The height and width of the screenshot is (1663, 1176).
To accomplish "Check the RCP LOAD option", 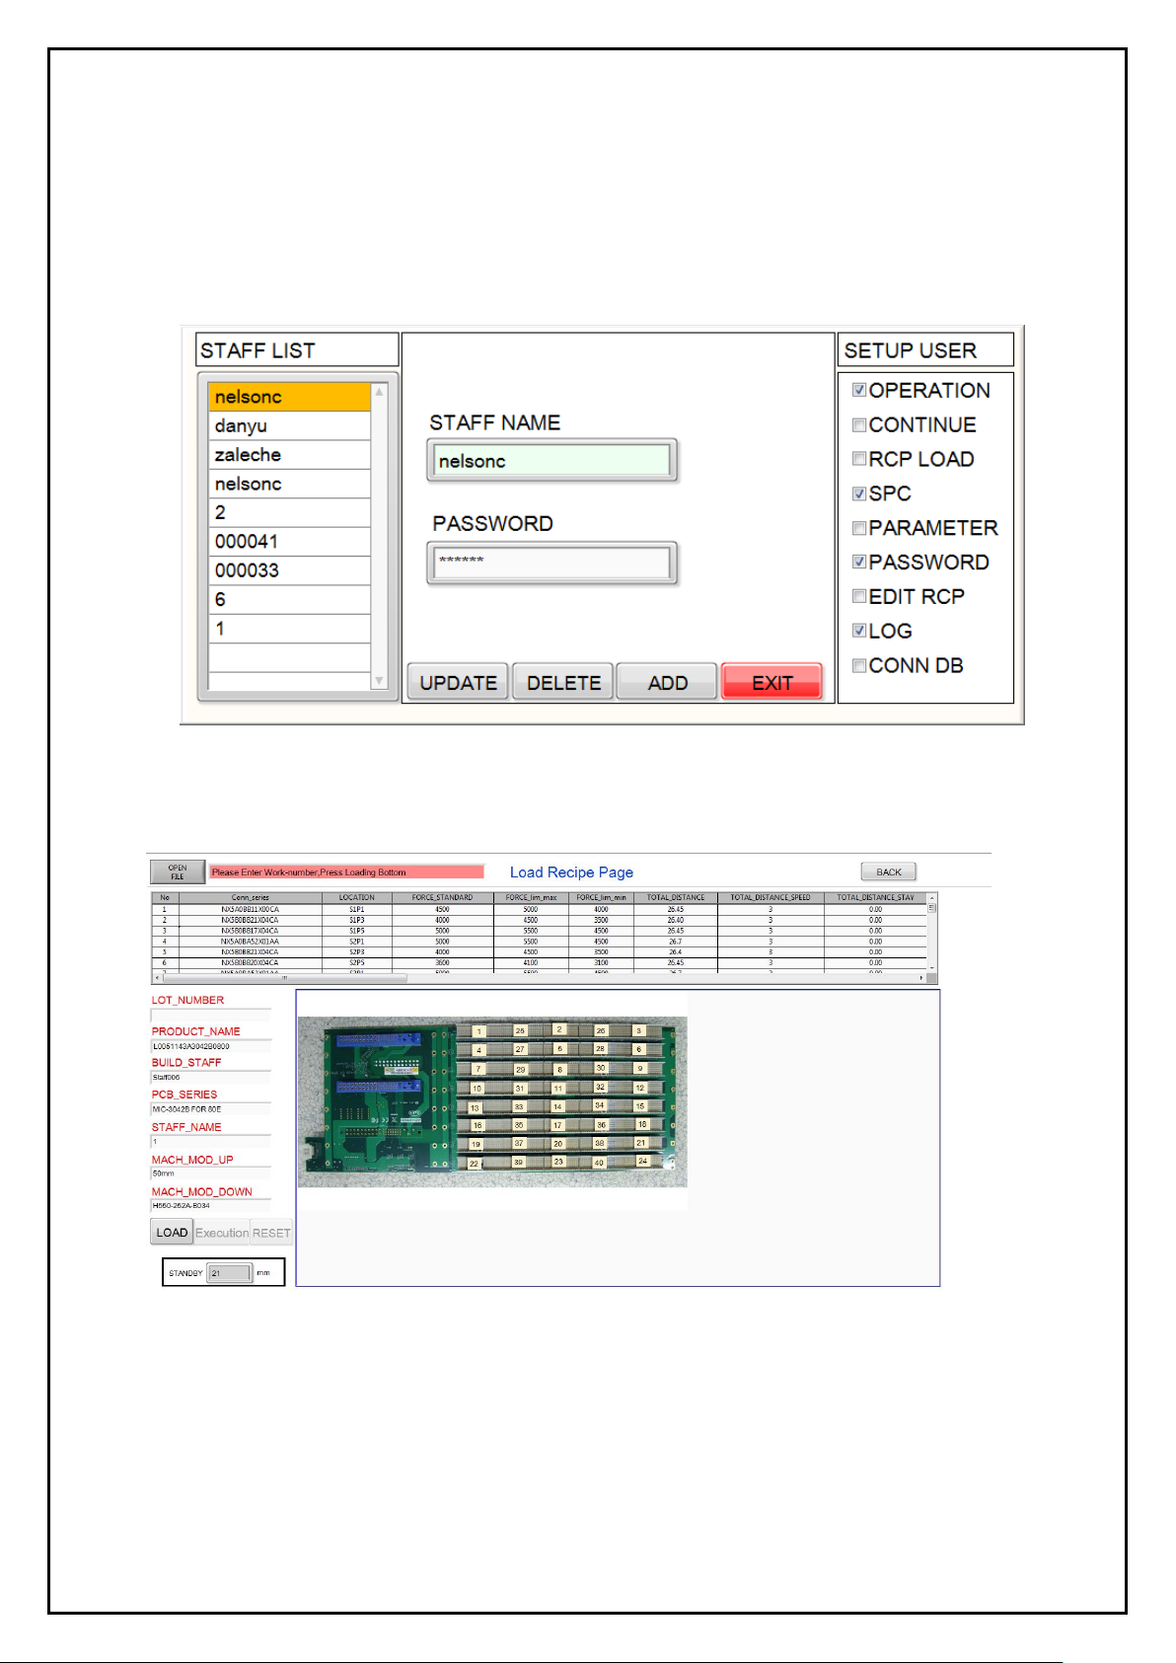I will point(859,459).
